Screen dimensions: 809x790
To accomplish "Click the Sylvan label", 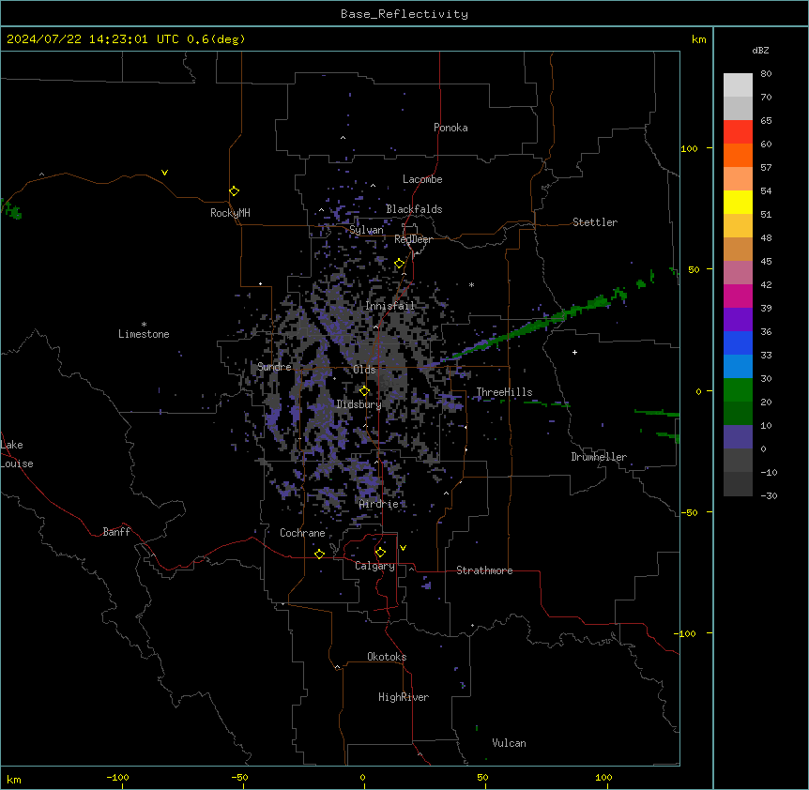I will pyautogui.click(x=366, y=230).
